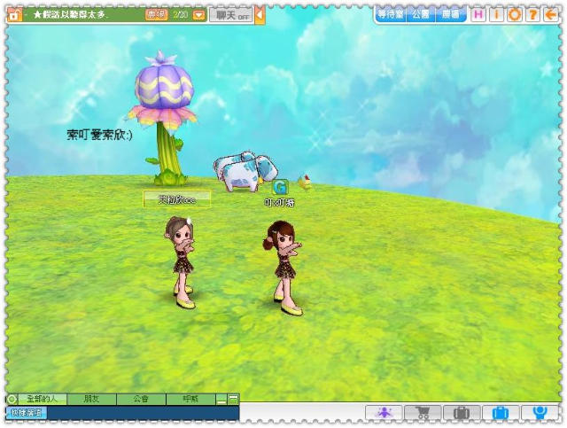Screen dimensions: 567x428
Task: Open the purple dancer emote icon
Action: pos(384,412)
